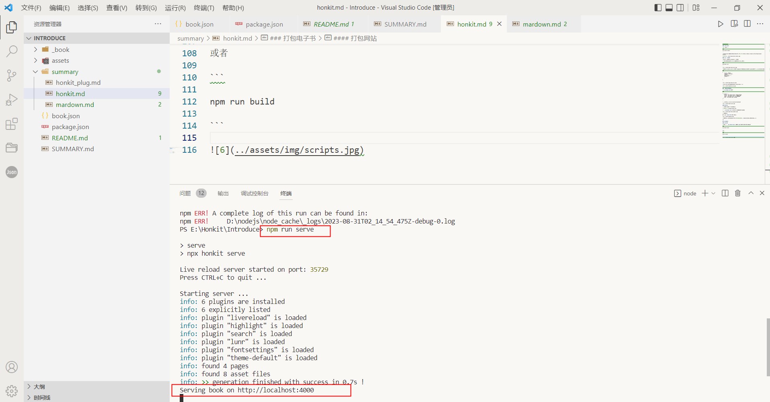The image size is (770, 402).
Task: Open the Accounts menu icon
Action: click(x=12, y=367)
